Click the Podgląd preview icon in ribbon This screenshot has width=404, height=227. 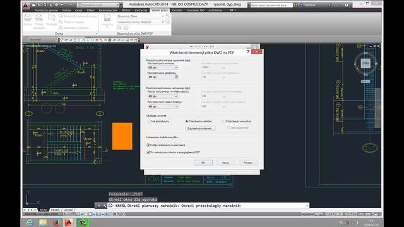click(52, 18)
